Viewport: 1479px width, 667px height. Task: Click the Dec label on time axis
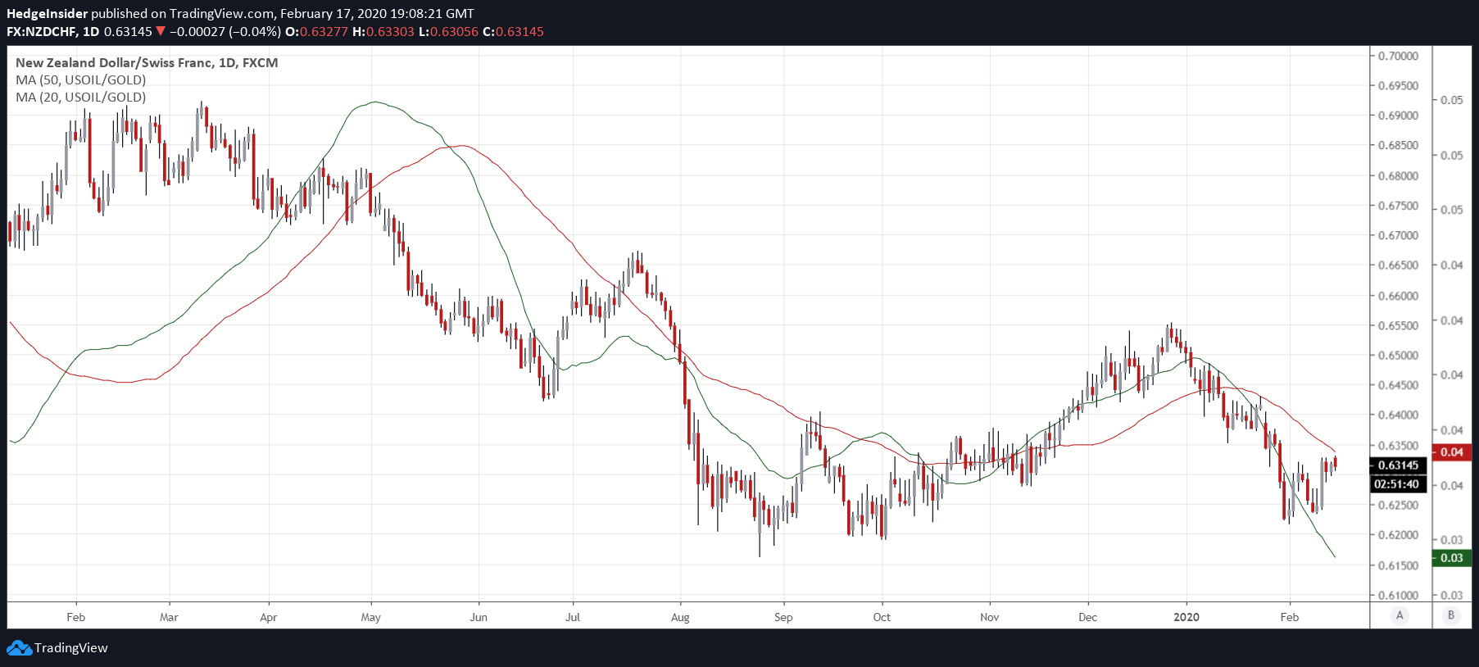[1088, 617]
